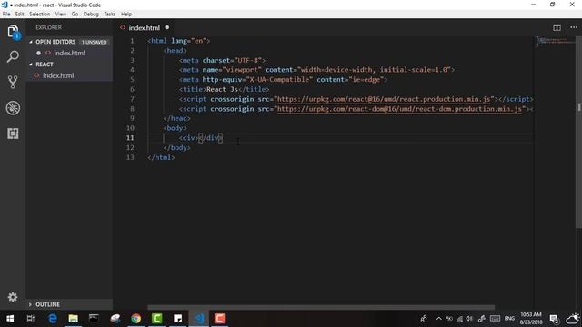Split the editor to the right
This screenshot has height=327, width=582.
(x=557, y=27)
